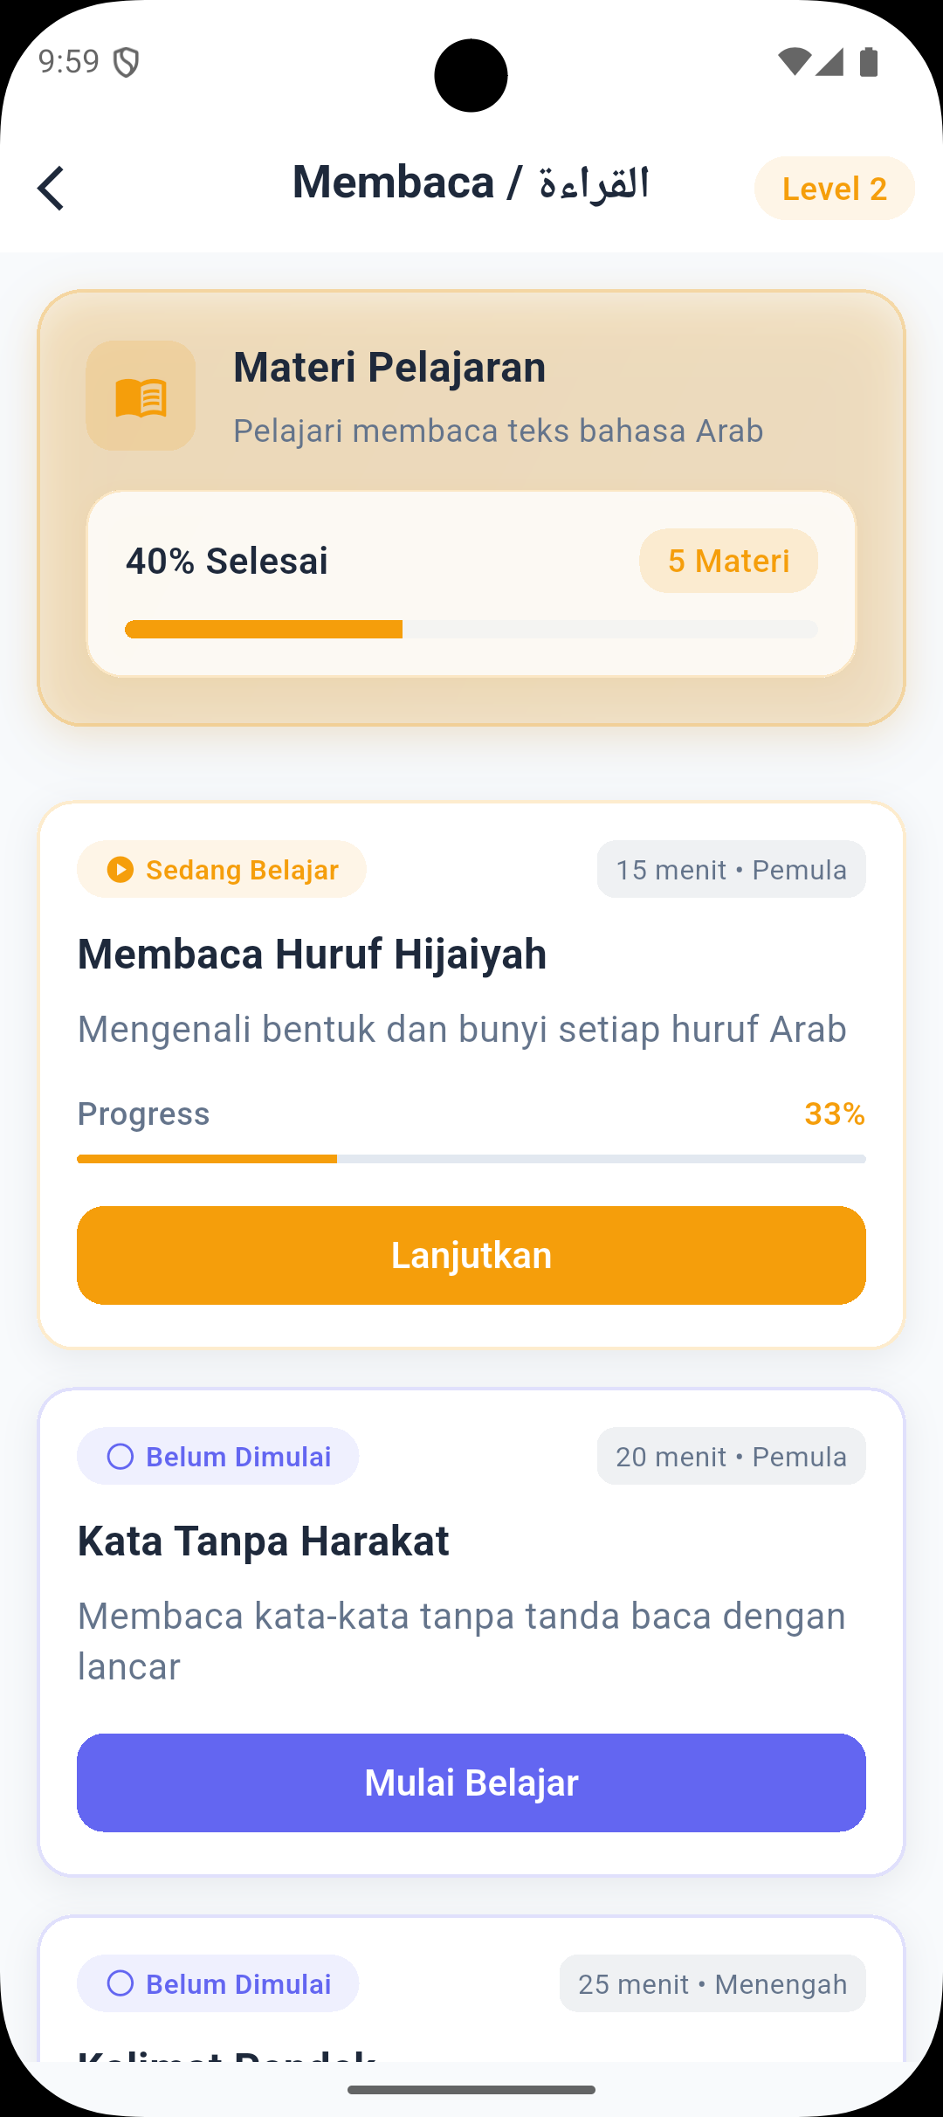This screenshot has width=943, height=2117.
Task: Tap the 25 menit • Menengah tag
Action: 712,1983
